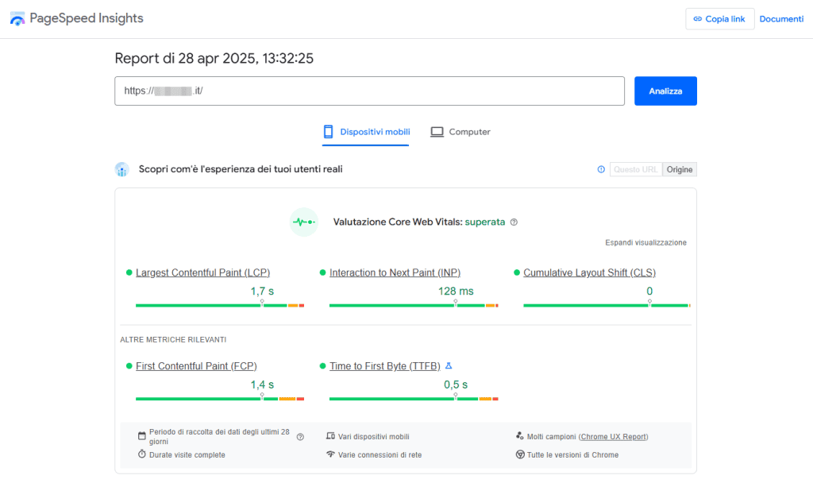The width and height of the screenshot is (813, 483).
Task: Click the green status dot beside INP
Action: [x=322, y=272]
